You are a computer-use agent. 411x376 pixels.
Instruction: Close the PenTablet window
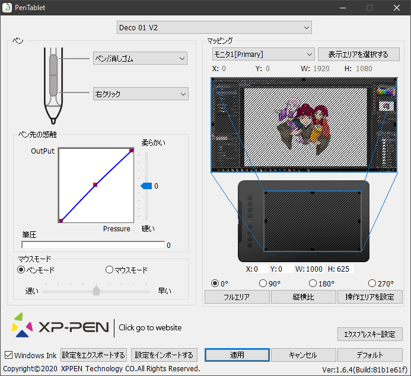tap(397, 8)
